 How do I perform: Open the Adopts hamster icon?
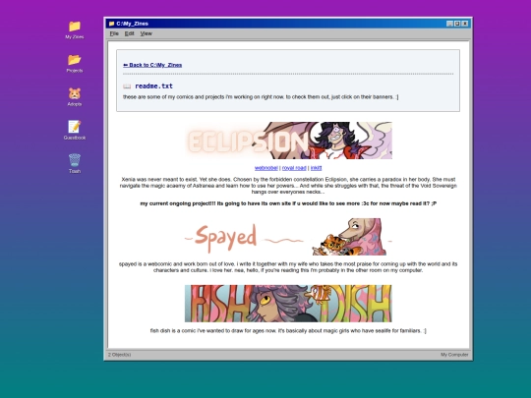point(75,96)
